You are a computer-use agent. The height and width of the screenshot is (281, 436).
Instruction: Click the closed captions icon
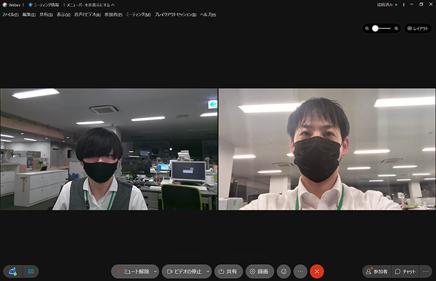tap(30, 271)
